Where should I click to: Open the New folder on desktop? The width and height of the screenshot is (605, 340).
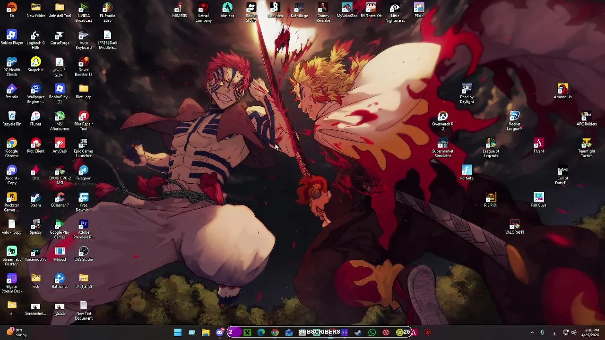click(35, 10)
